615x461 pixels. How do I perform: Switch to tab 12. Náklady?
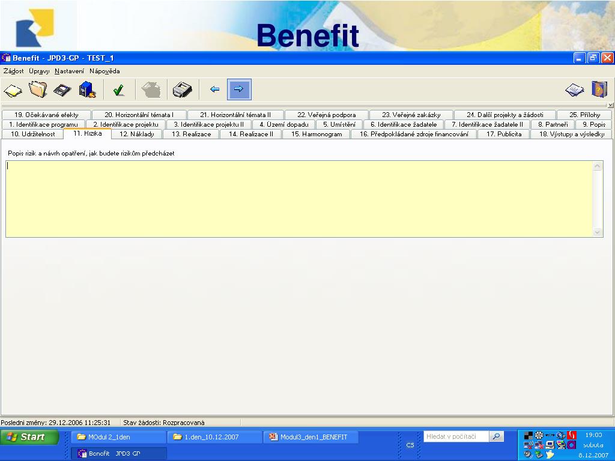tap(136, 134)
